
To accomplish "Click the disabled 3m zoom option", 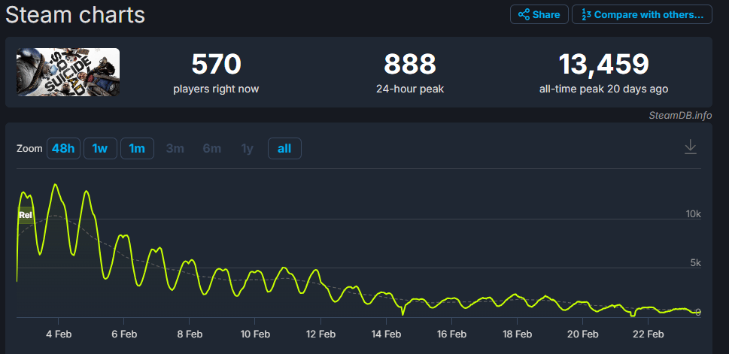I will pos(175,149).
